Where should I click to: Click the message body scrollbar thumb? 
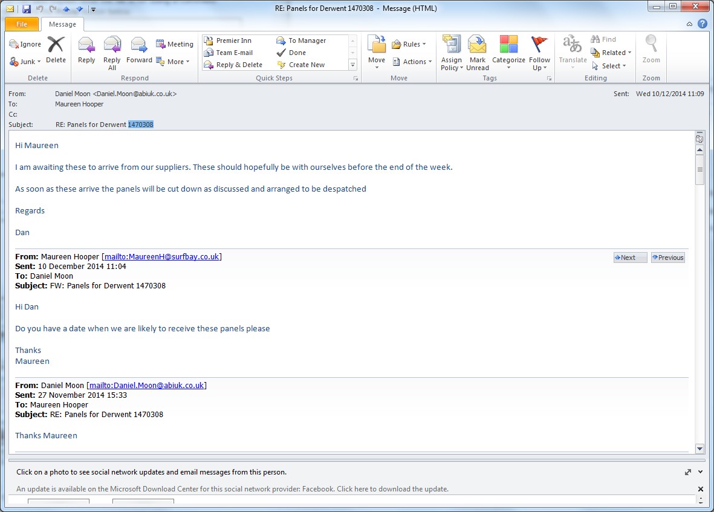click(x=700, y=169)
